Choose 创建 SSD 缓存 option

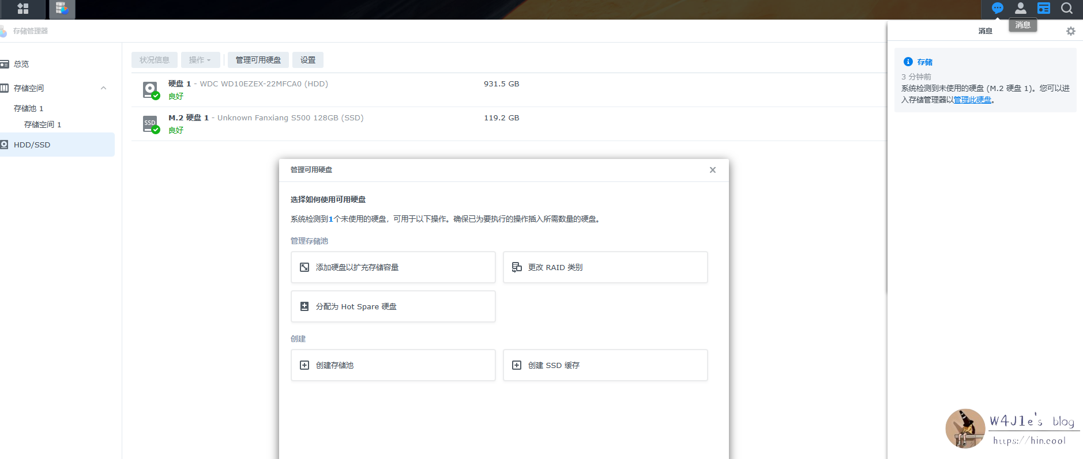coord(606,365)
